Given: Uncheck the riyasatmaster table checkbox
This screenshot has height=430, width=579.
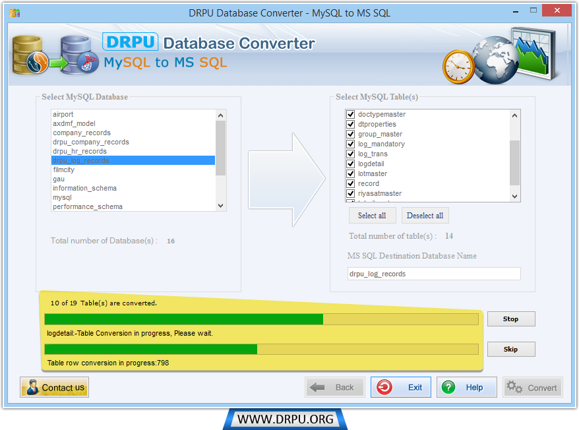Looking at the screenshot, I should [350, 193].
